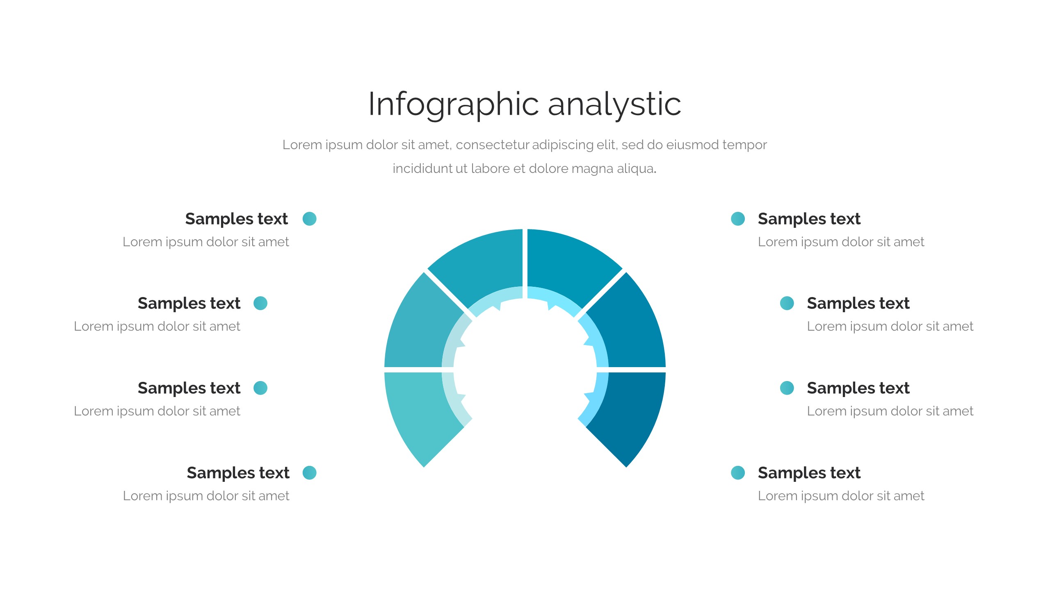The width and height of the screenshot is (1050, 590).
Task: Click the bullet beside bottom-right Samples text
Action: pos(738,472)
